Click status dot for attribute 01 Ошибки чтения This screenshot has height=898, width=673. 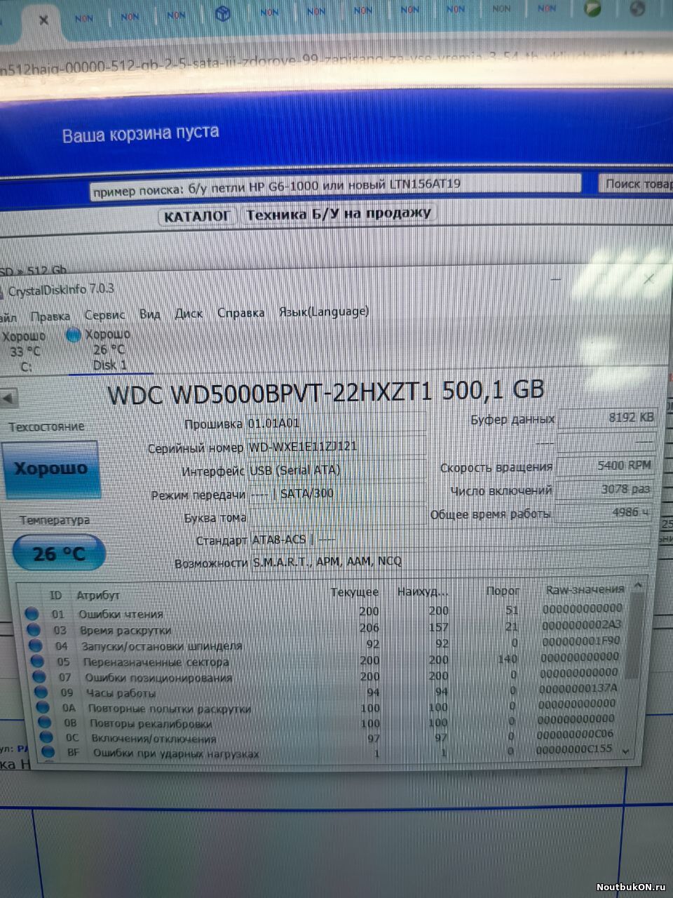pos(32,613)
